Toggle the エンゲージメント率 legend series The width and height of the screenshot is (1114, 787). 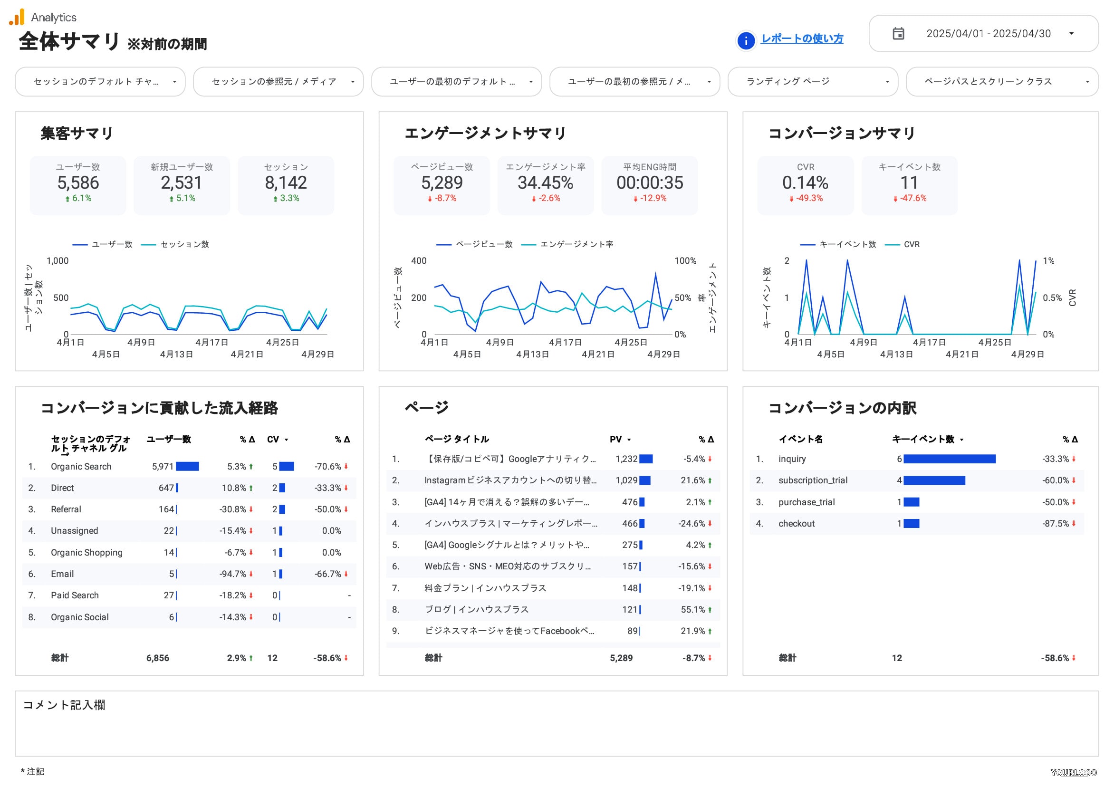click(x=567, y=244)
